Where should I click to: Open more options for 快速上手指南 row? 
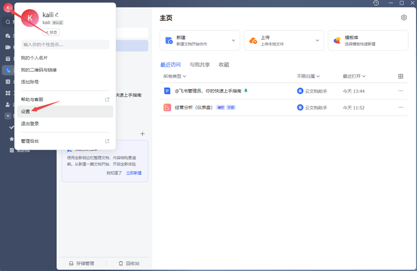click(x=401, y=91)
